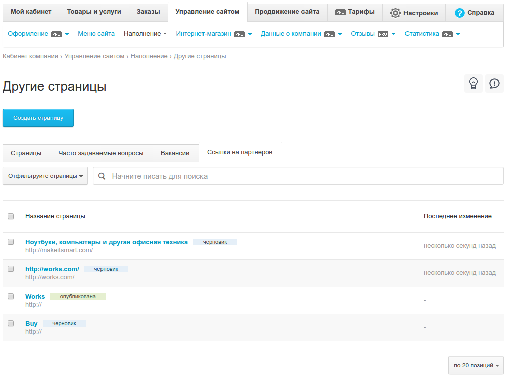
Task: Go to Кабинет компании breadcrumb
Action: pyautogui.click(x=30, y=56)
